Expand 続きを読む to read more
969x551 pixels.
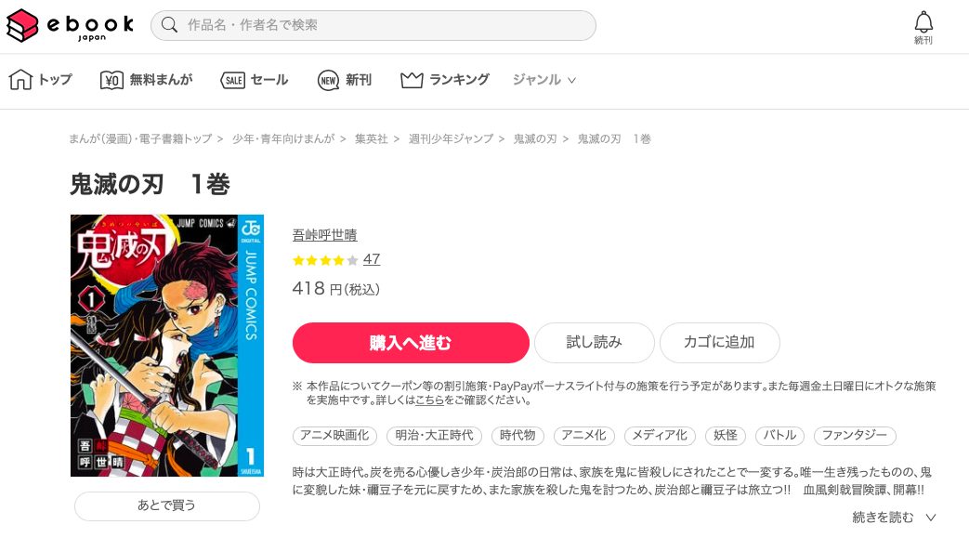[x=894, y=517]
